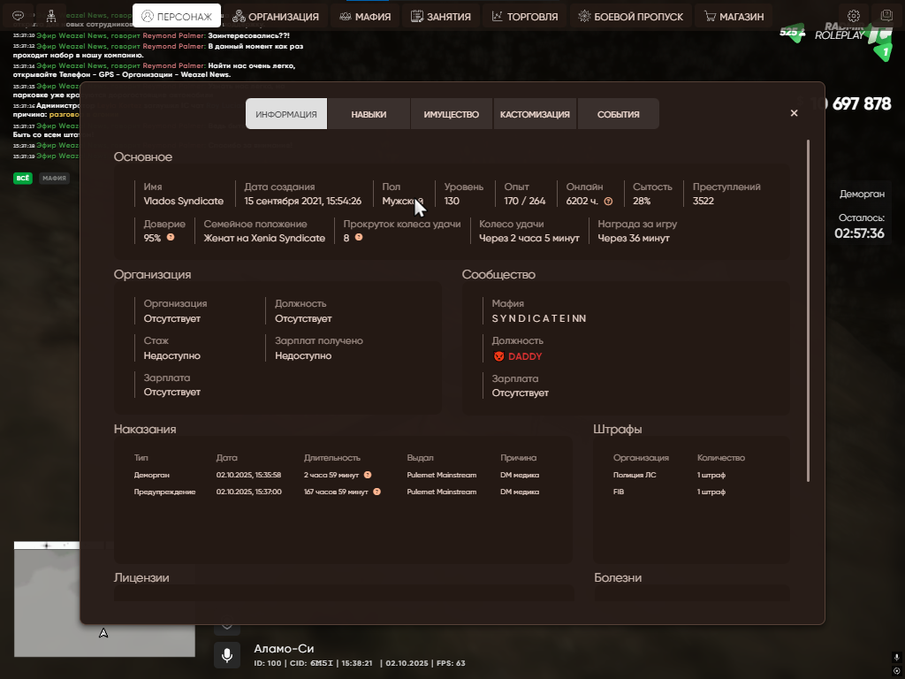The width and height of the screenshot is (905, 679).
Task: Click info icon beside Деморган duration
Action: click(x=368, y=475)
